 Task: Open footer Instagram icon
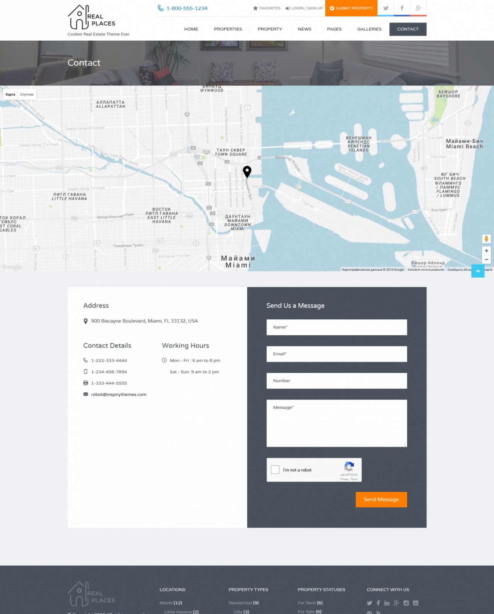[406, 603]
